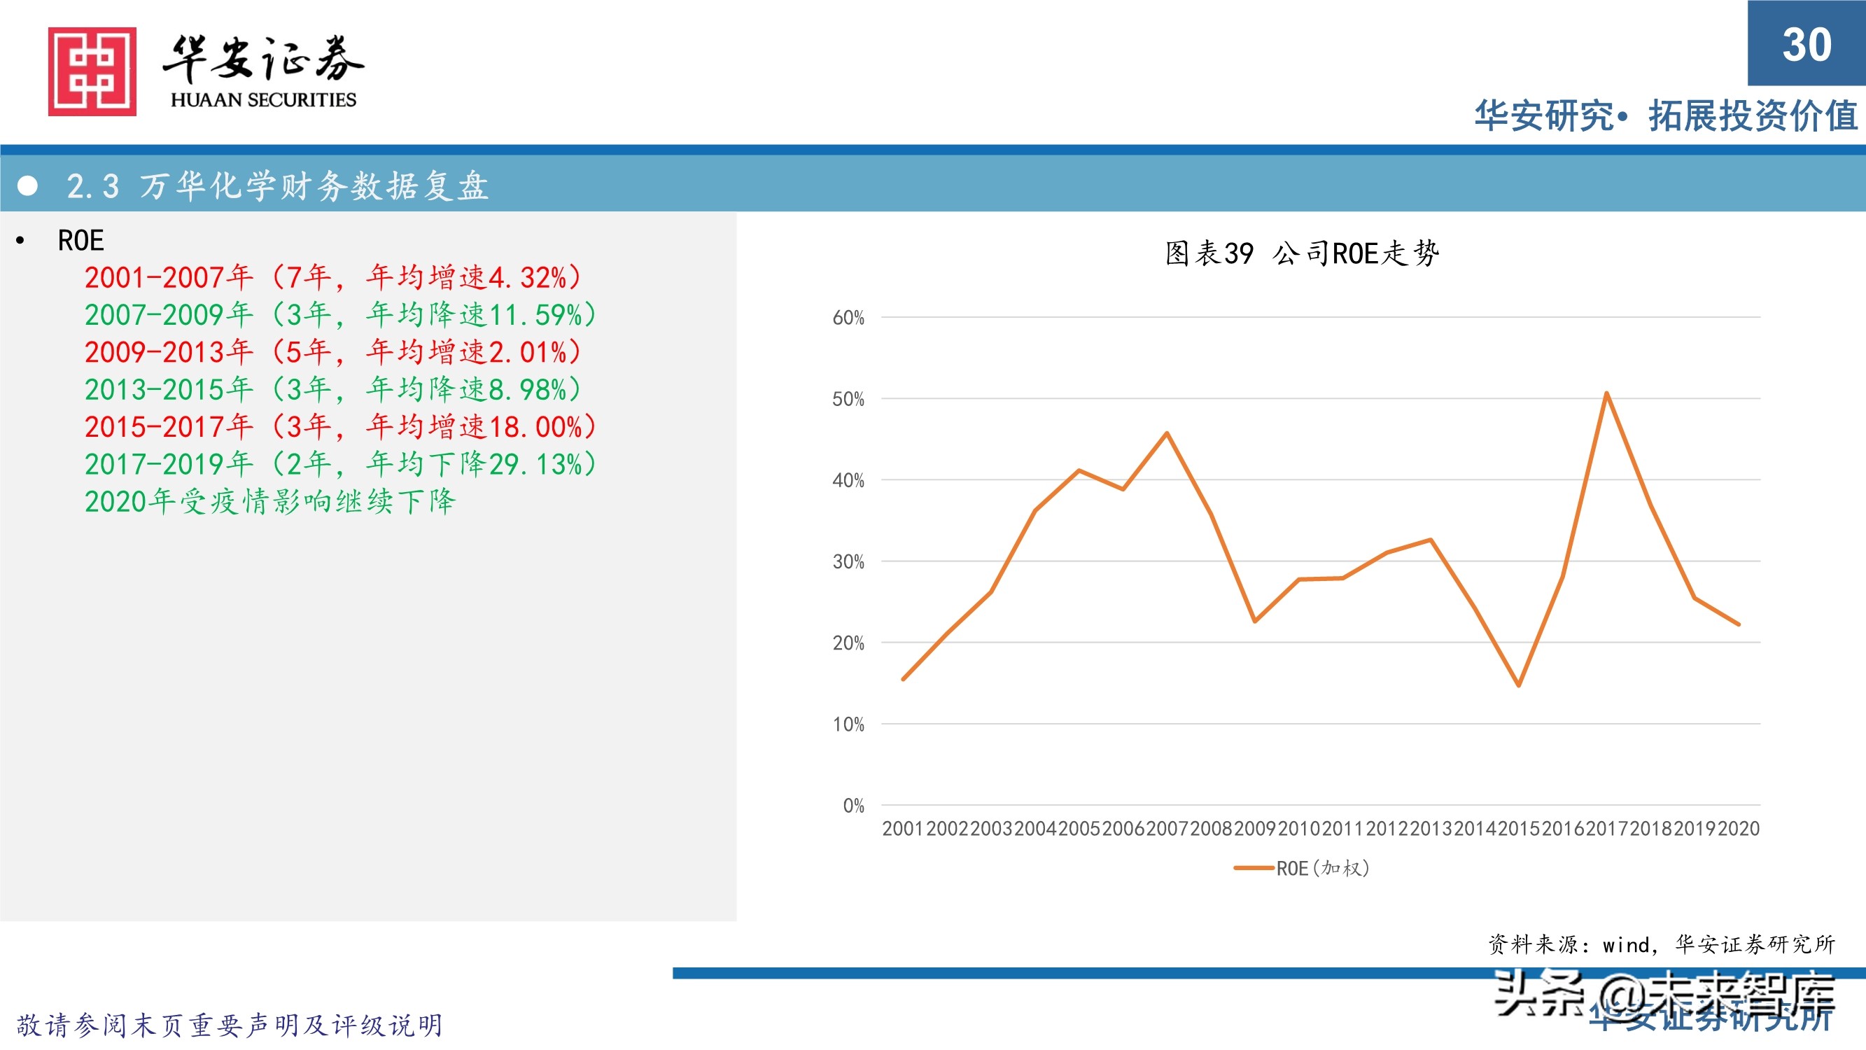The width and height of the screenshot is (1866, 1050).
Task: Select the section title 万华化学财务数据复盘
Action: click(x=314, y=186)
